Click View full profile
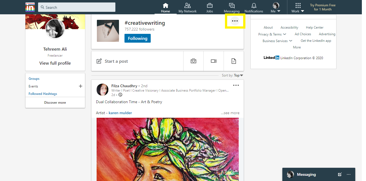Image resolution: width=366 pixels, height=181 pixels. coord(55,63)
